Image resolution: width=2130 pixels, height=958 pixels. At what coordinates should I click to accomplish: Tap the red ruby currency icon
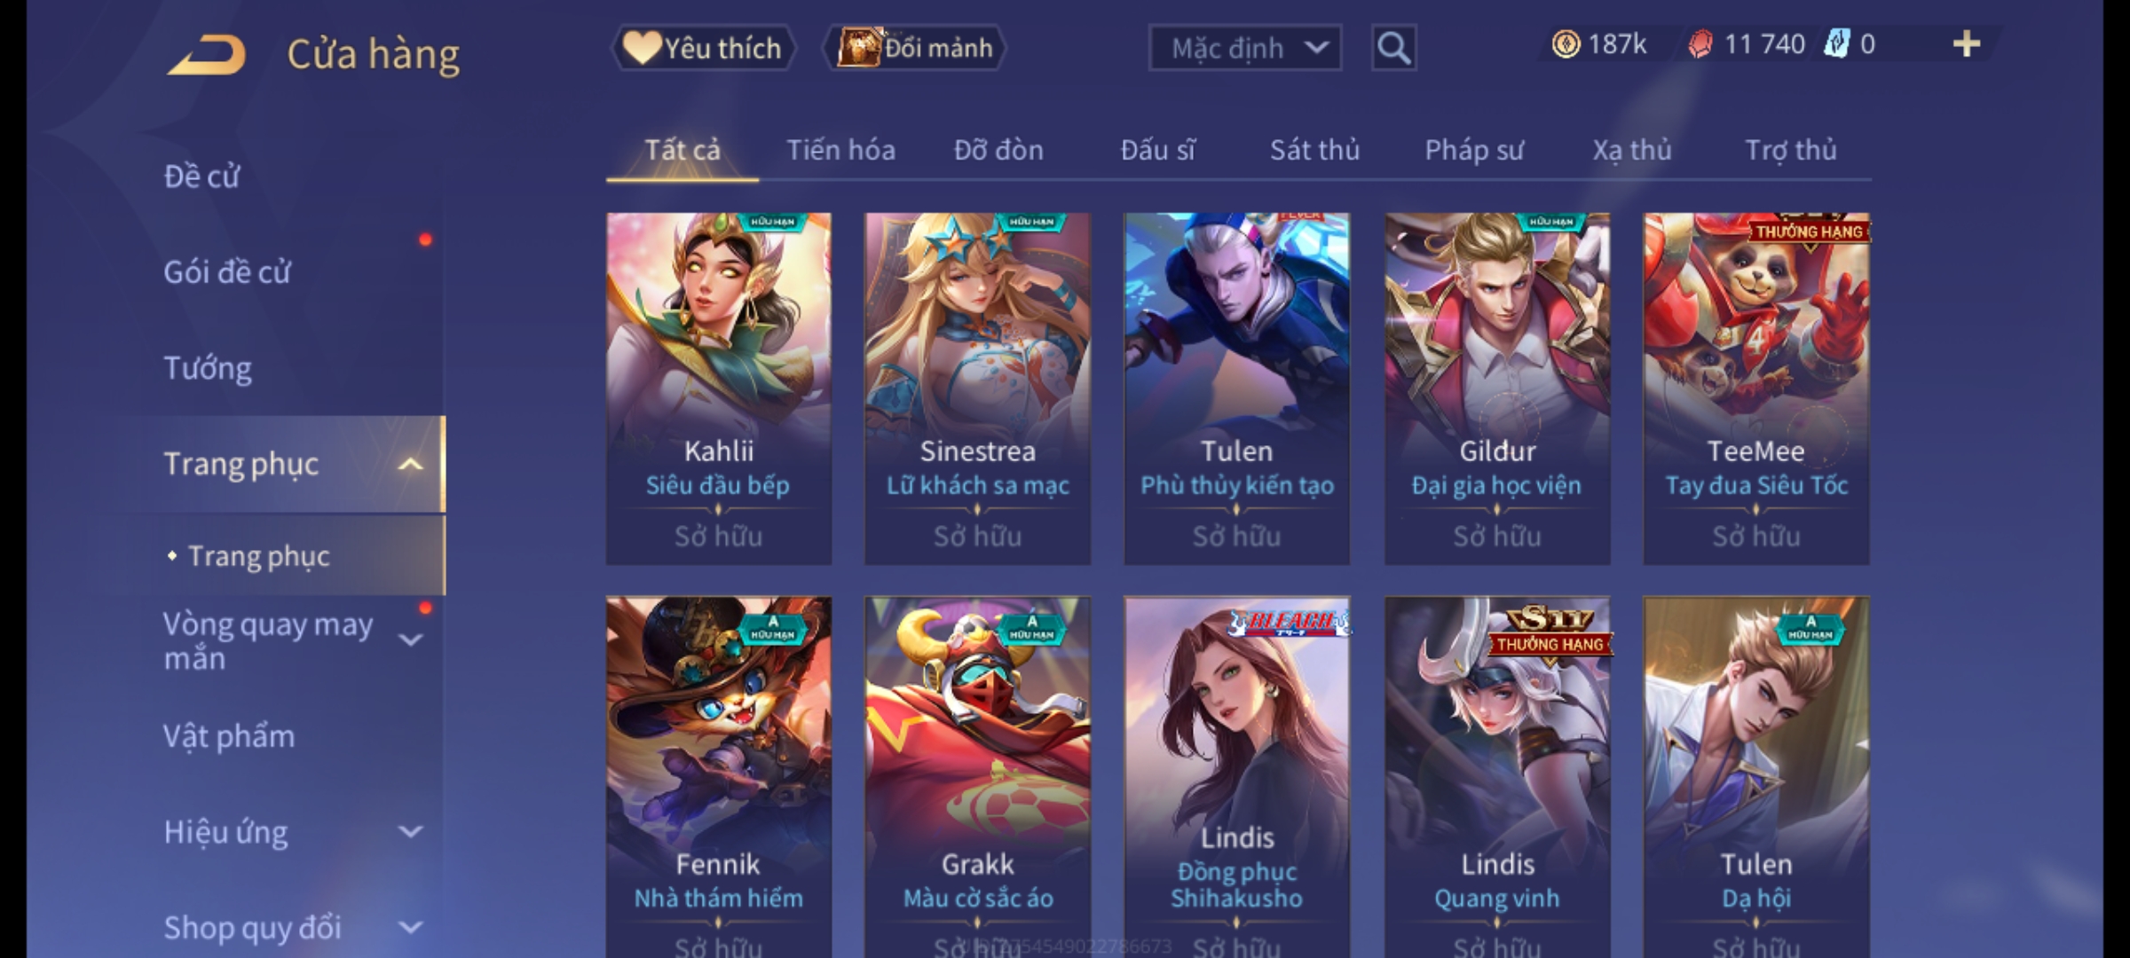(1700, 43)
